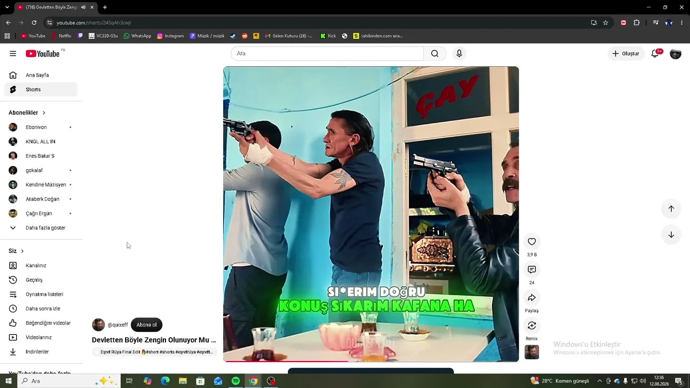The image size is (690, 388).
Task: Expand the Siz section
Action: point(16,251)
